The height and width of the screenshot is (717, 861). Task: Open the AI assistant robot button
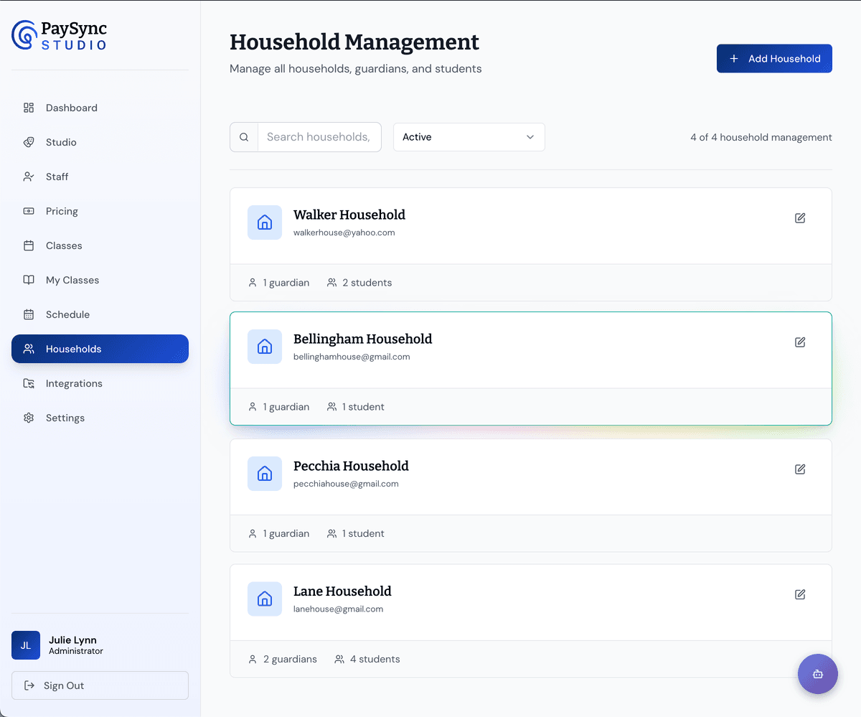(817, 674)
